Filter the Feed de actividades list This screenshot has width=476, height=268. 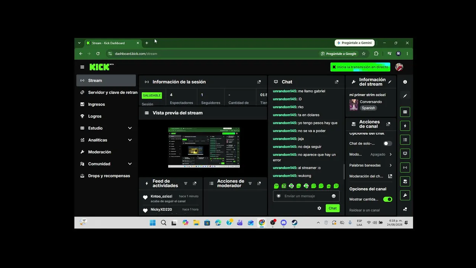[x=186, y=184]
